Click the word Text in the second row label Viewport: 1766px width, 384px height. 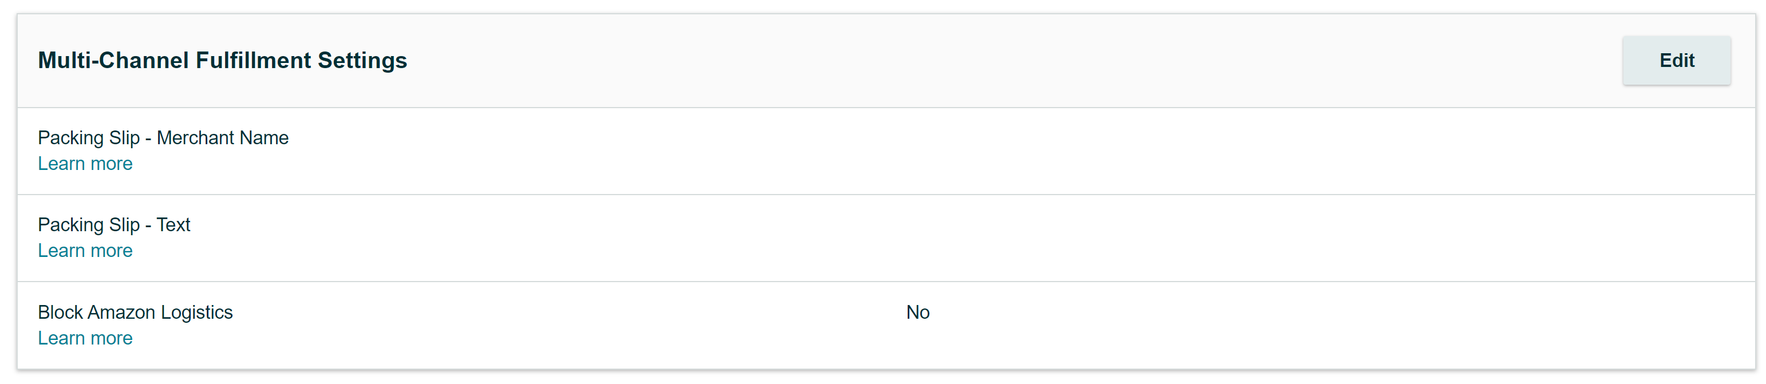pyautogui.click(x=174, y=225)
